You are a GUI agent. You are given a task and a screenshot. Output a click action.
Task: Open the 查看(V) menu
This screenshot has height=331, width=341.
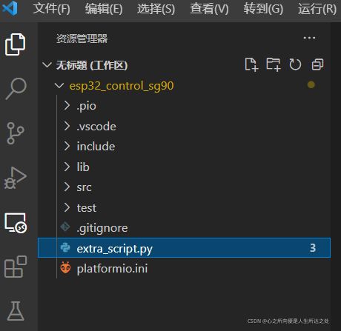(x=209, y=9)
